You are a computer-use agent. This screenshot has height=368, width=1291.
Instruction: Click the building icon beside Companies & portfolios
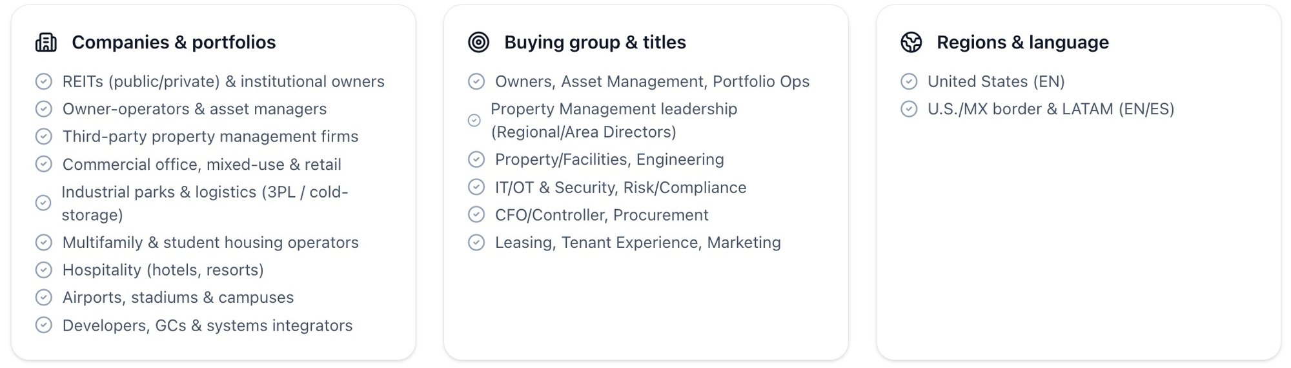point(46,43)
